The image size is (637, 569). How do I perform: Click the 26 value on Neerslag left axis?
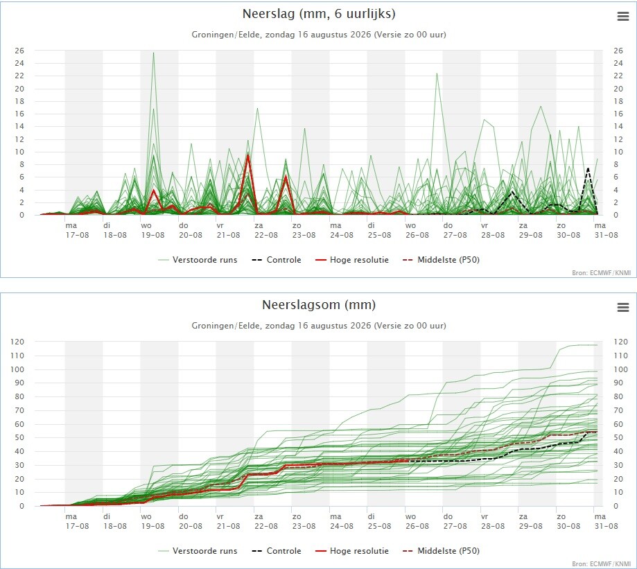[19, 51]
